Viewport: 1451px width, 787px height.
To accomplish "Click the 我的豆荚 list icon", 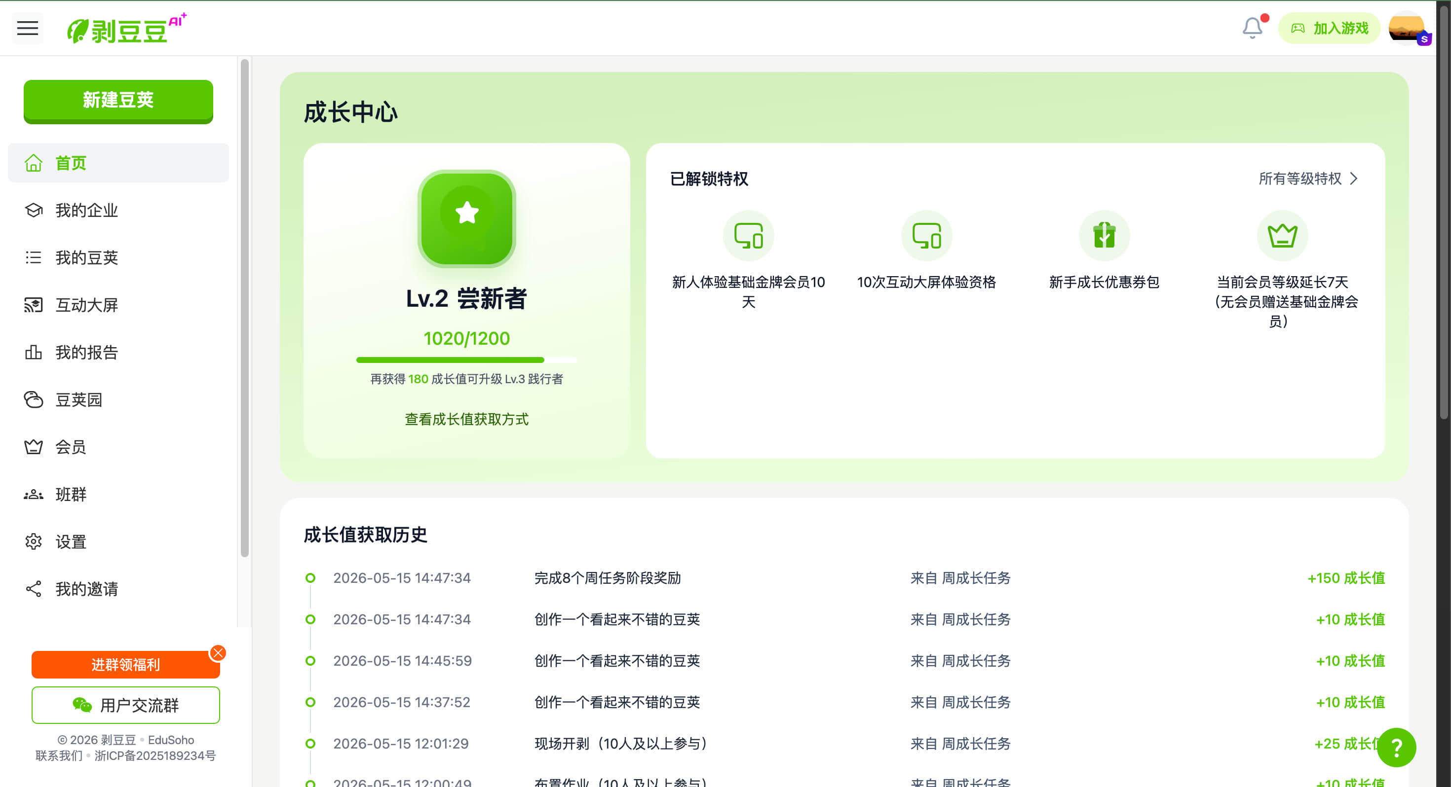I will 33,257.
